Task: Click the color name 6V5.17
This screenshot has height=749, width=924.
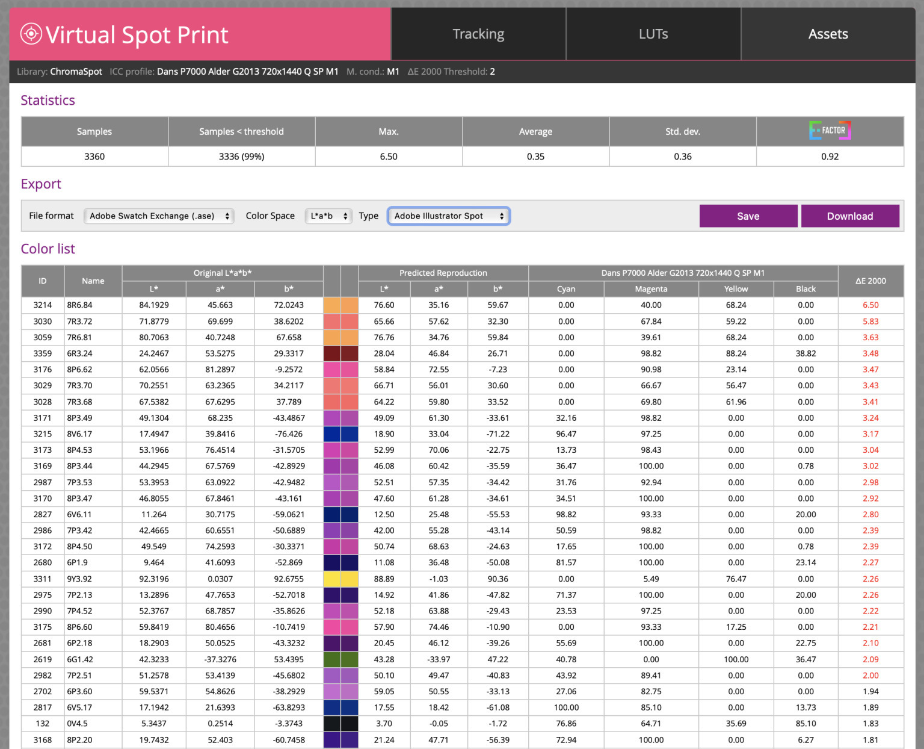Action: click(79, 707)
